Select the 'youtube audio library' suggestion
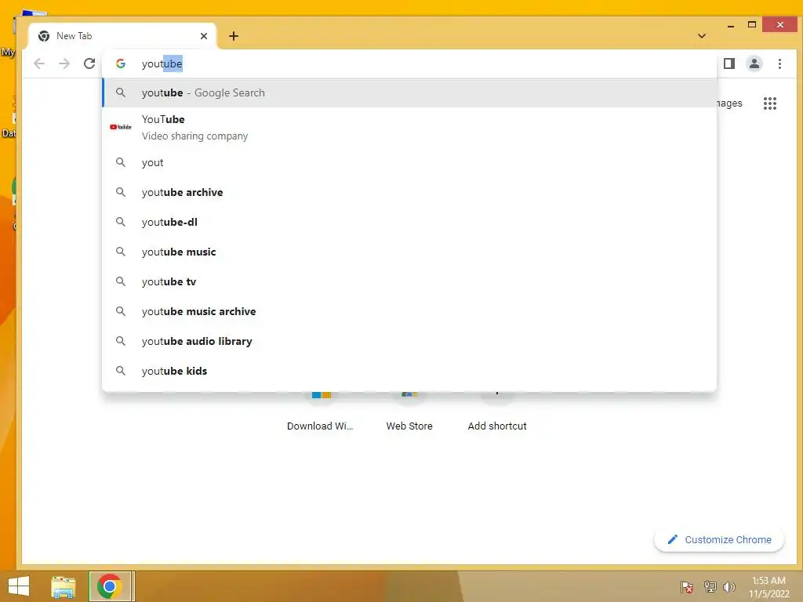The image size is (803, 602). click(x=409, y=340)
